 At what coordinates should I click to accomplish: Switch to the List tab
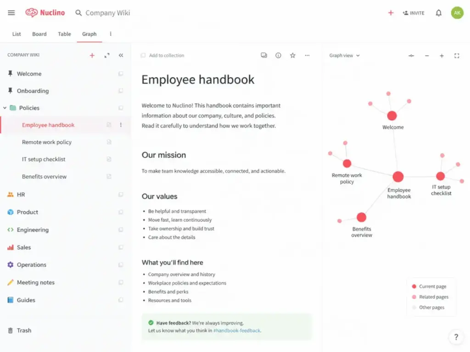17,34
